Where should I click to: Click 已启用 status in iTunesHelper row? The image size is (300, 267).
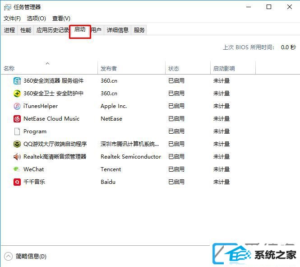(x=176, y=106)
